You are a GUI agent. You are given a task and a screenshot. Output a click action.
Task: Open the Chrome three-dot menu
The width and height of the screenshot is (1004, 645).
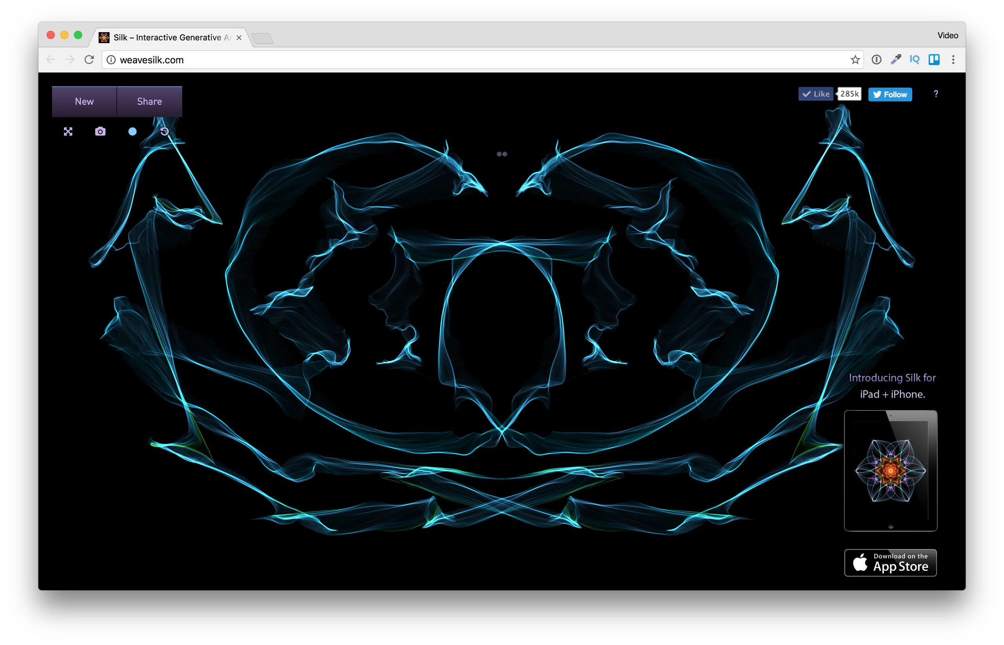953,60
